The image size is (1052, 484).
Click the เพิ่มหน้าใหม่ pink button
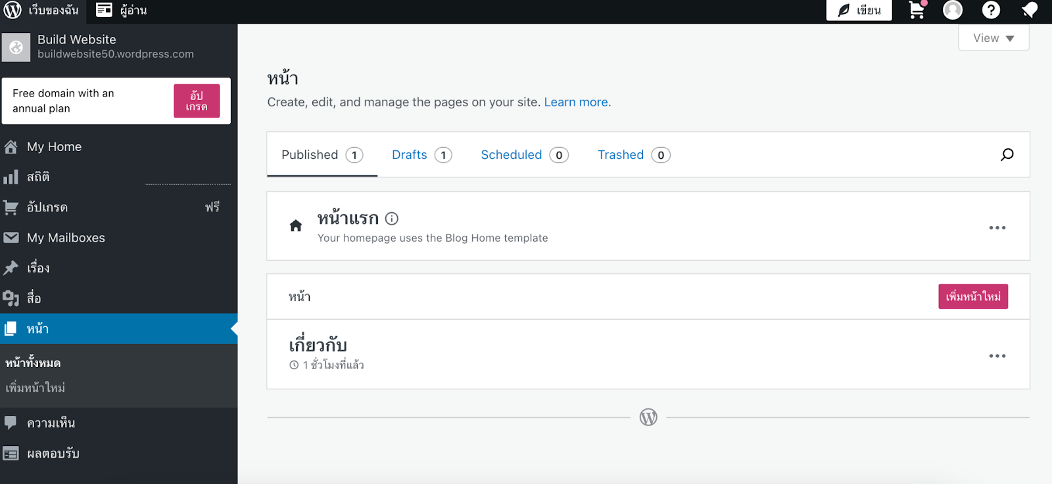click(972, 297)
